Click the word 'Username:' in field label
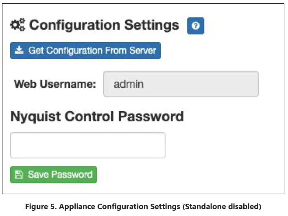Screen dimensions: 288x216 pyautogui.click(x=72, y=84)
